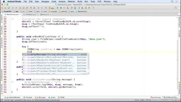The image size is (181, 102).
Task: Expand the MainActivity breadcrumb class
Action: 81,11
